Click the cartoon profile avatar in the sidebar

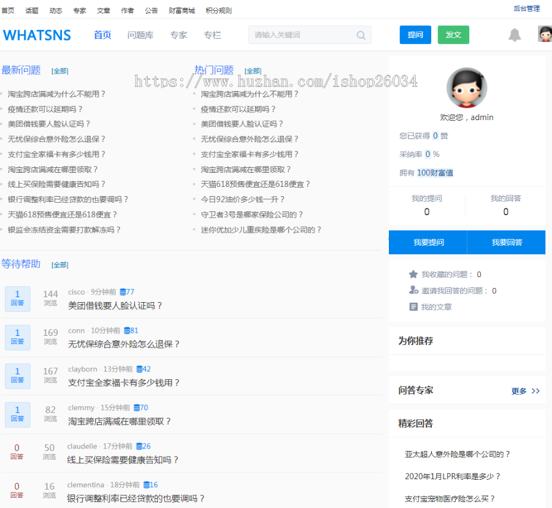[466, 88]
